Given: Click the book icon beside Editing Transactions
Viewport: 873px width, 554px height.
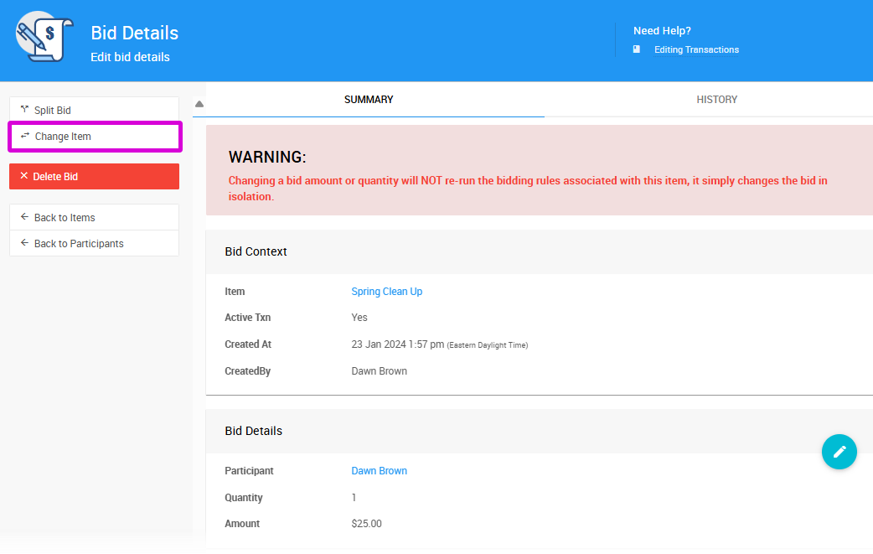Looking at the screenshot, I should 637,49.
